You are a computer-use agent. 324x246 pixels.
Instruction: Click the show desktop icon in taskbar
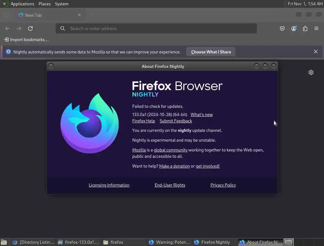(x=4, y=242)
